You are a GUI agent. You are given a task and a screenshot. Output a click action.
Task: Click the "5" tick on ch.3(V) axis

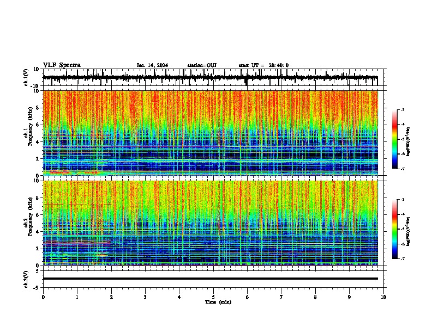pos(38,271)
